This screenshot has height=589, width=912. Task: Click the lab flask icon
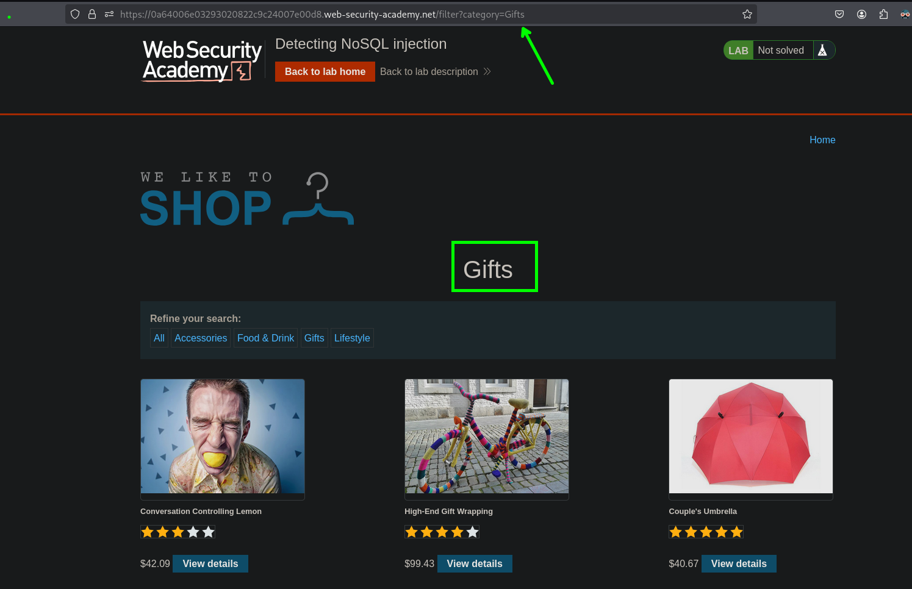[x=822, y=51]
